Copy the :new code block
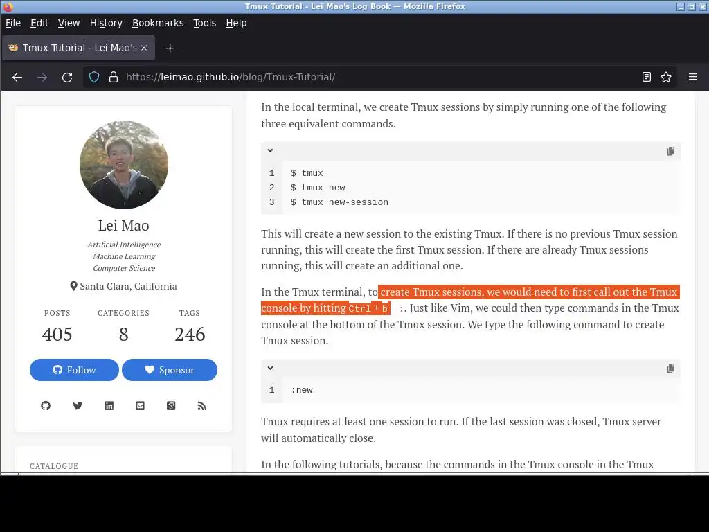This screenshot has width=709, height=532. [x=670, y=369]
